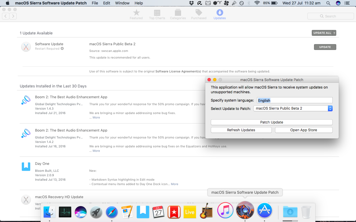
Task: Select the Updates tab
Action: click(219, 14)
